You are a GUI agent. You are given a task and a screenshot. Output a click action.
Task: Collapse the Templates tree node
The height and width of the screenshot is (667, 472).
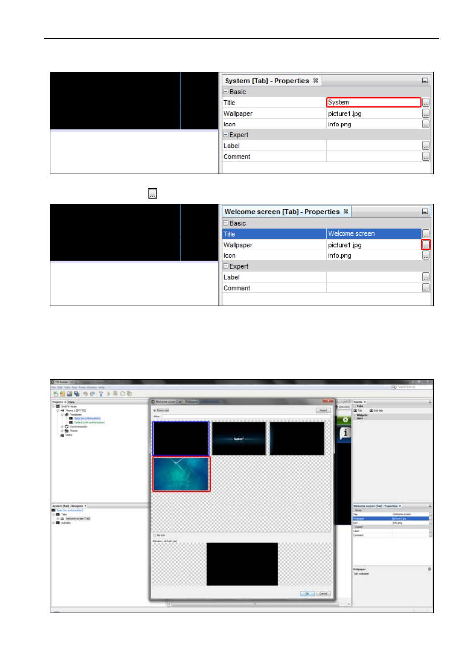pos(62,415)
